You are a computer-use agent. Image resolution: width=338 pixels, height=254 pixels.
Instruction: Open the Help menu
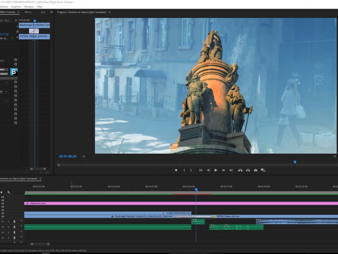tap(39, 7)
